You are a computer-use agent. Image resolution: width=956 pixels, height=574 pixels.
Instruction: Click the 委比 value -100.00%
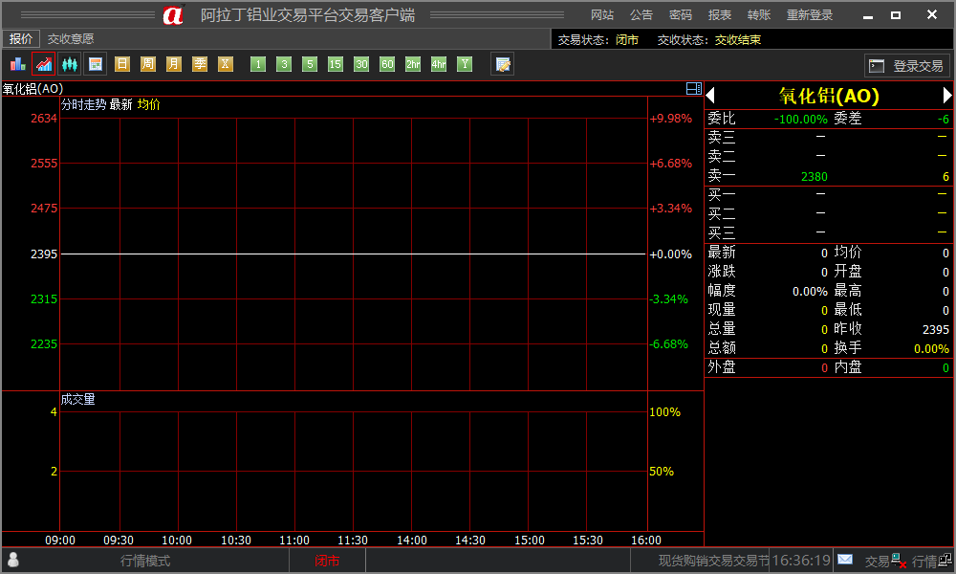(x=800, y=120)
